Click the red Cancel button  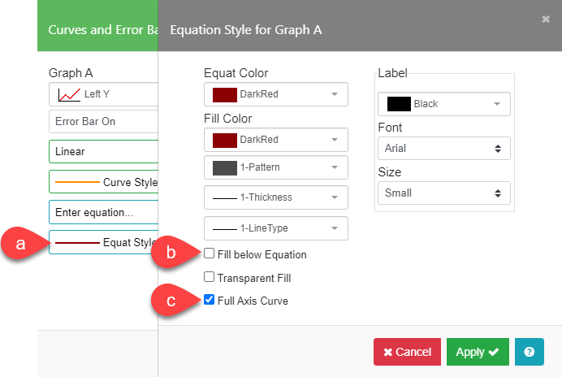[x=407, y=352]
